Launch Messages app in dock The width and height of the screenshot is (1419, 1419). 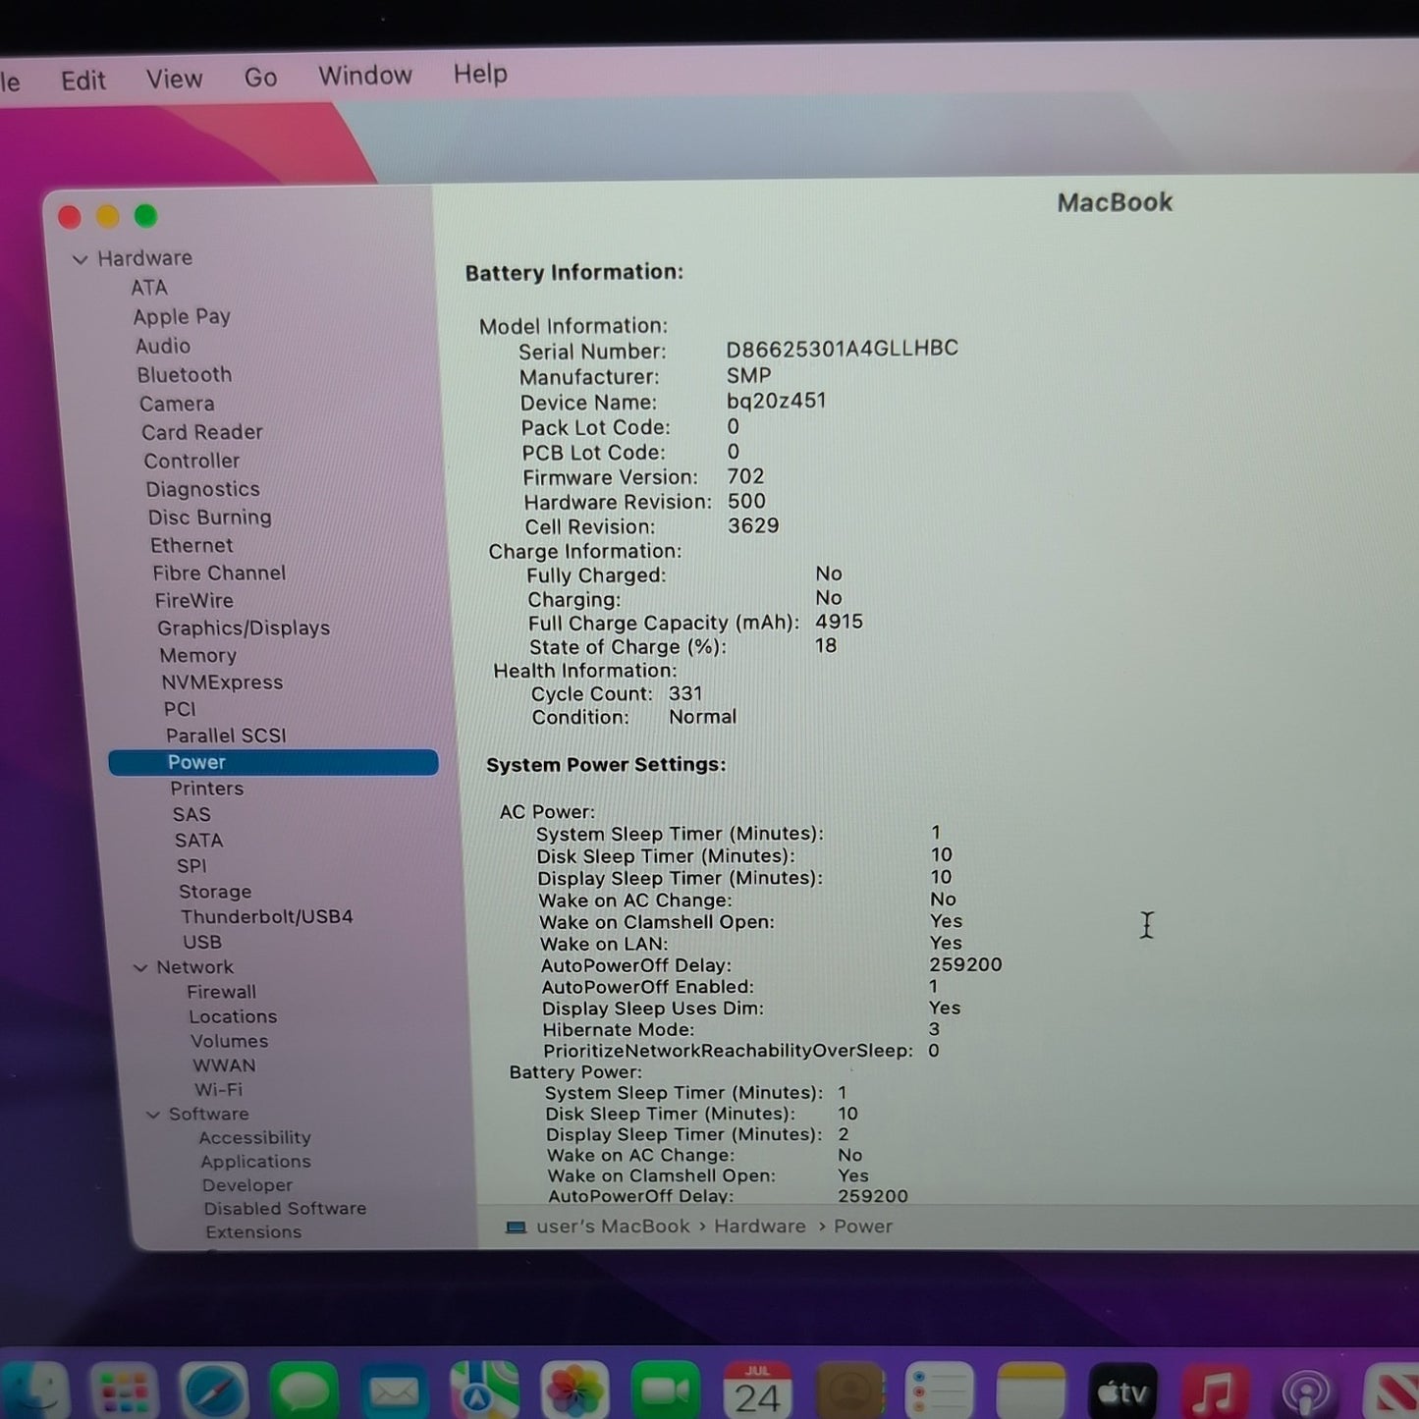[x=304, y=1391]
